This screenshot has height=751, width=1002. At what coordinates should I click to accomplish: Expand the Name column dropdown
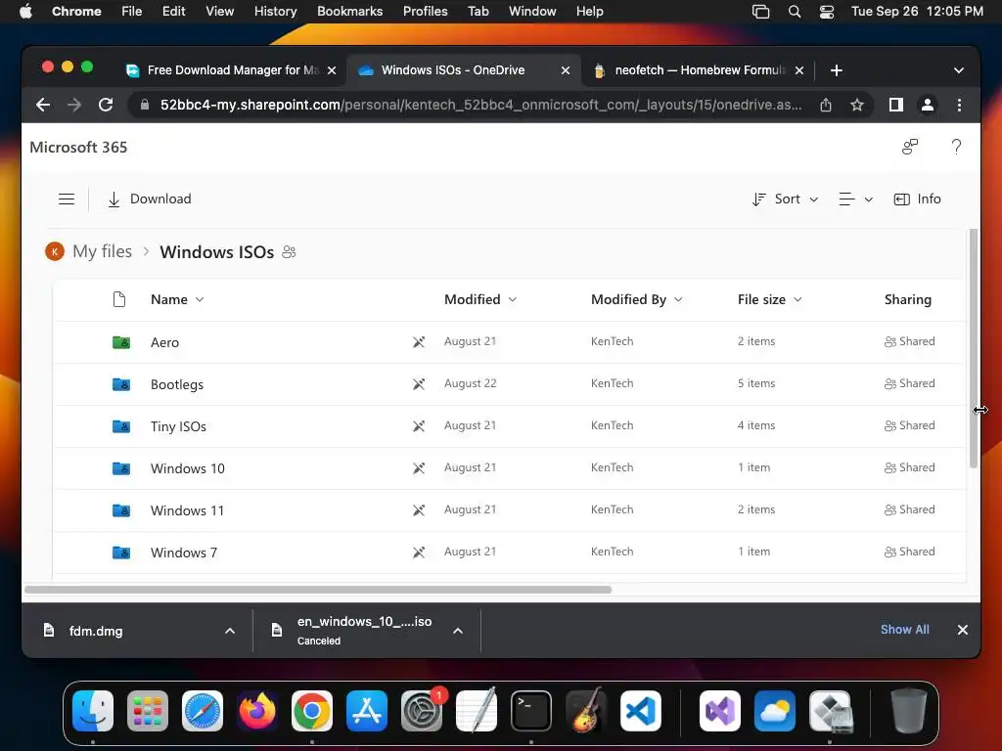[x=200, y=299]
